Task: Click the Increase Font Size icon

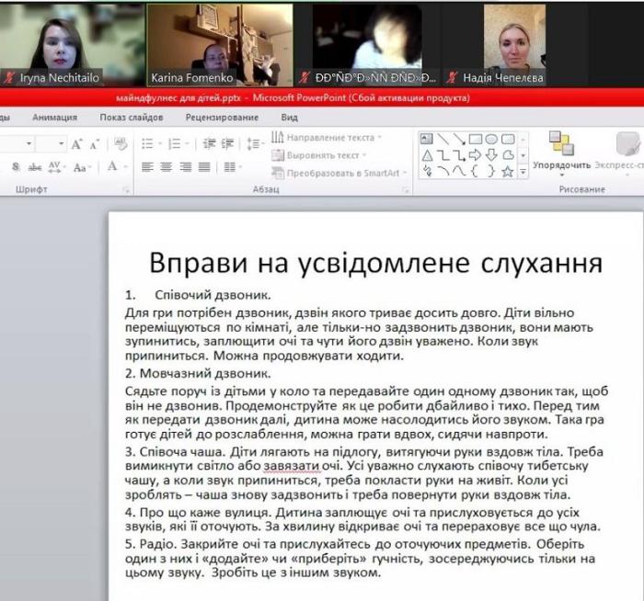Action: (77, 144)
